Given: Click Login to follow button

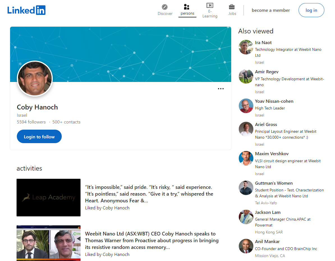Looking at the screenshot, I should tap(39, 136).
